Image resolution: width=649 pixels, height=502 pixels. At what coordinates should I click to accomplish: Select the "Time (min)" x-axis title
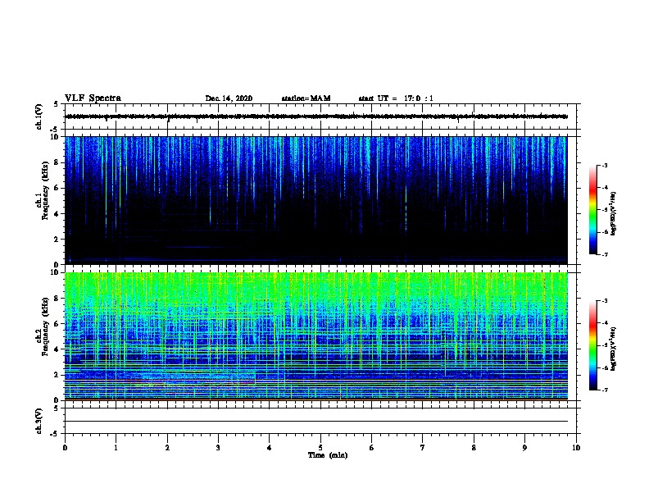328,455
